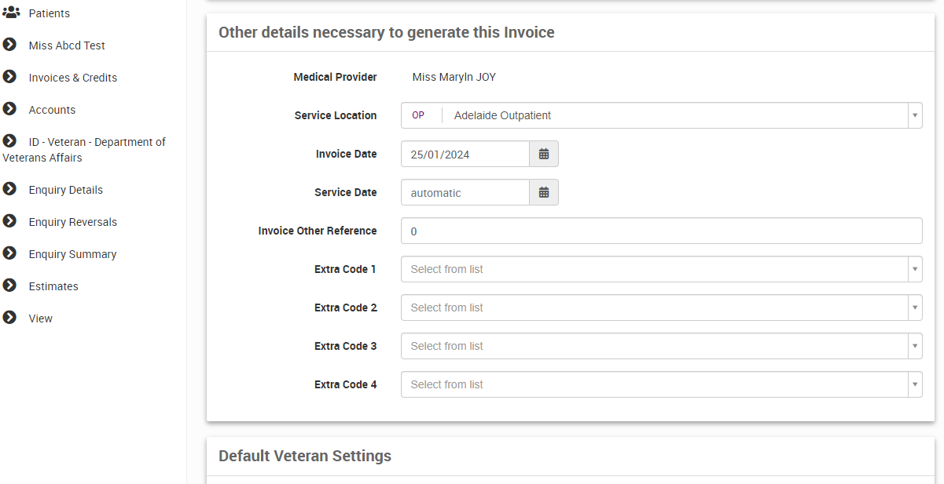The height and width of the screenshot is (484, 944).
Task: Click the Invoice Other Reference field
Action: 660,231
